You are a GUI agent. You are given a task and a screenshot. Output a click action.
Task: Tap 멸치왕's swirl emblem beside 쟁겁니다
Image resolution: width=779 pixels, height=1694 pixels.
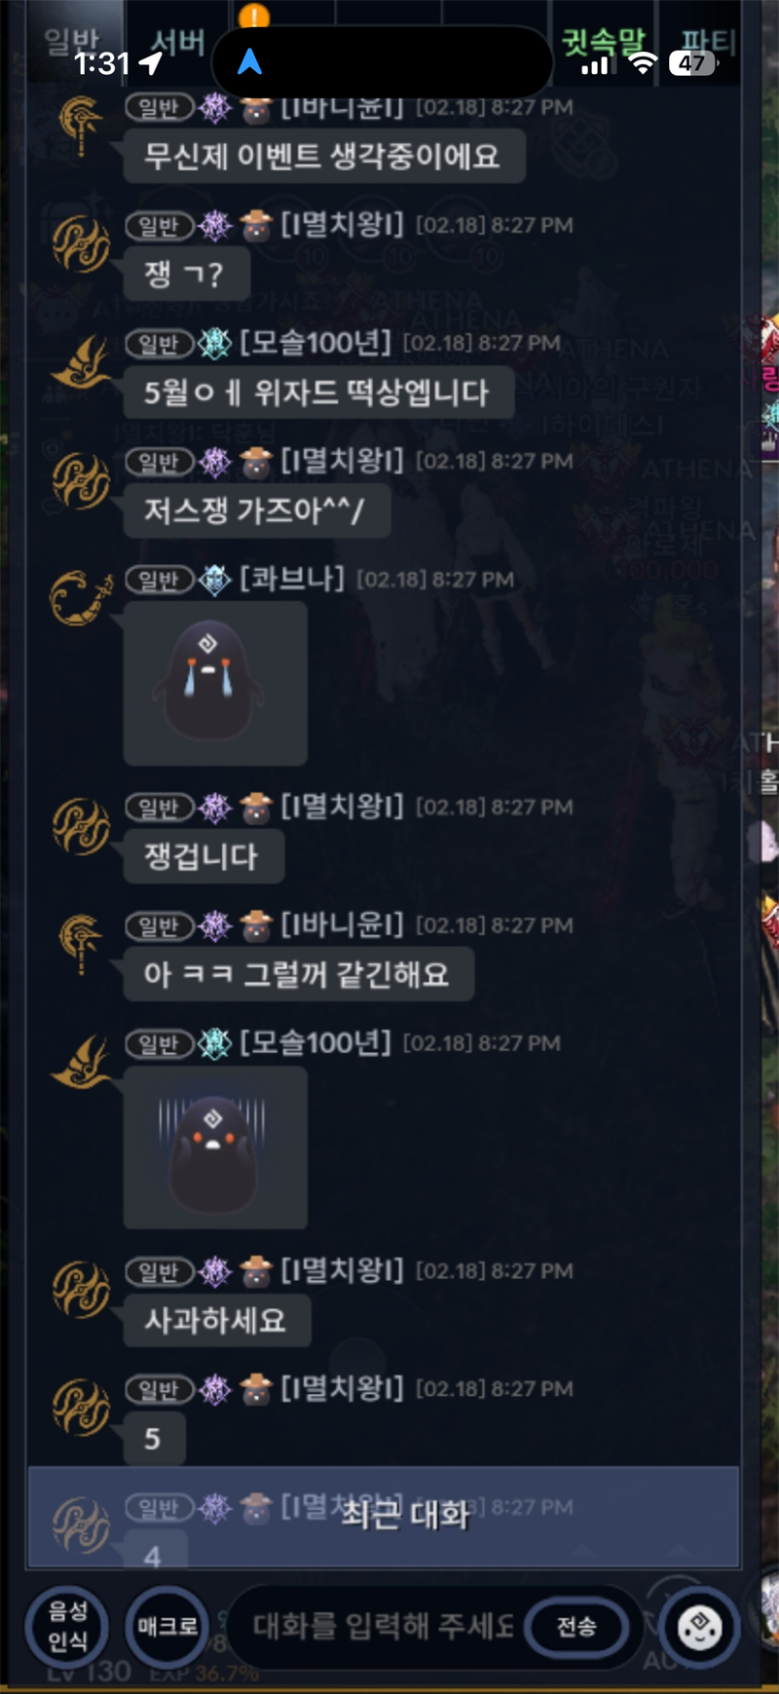(81, 827)
